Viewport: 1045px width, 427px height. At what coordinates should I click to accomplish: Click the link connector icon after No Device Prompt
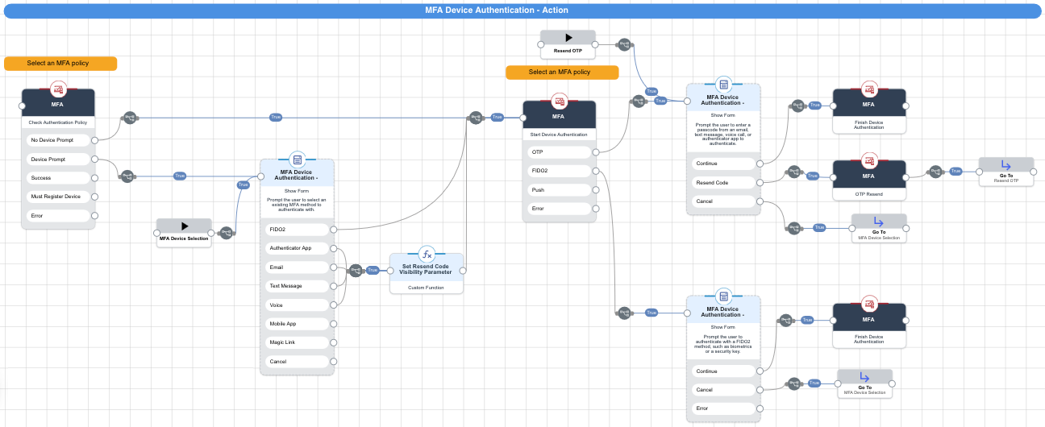click(130, 118)
